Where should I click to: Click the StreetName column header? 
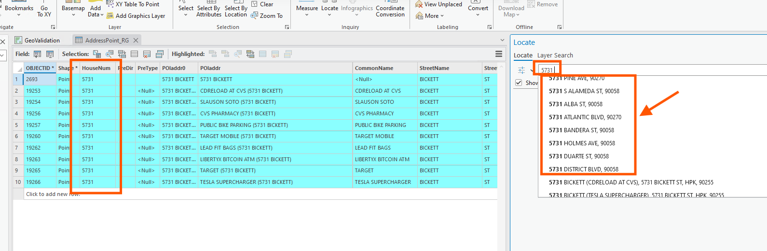[x=450, y=68]
